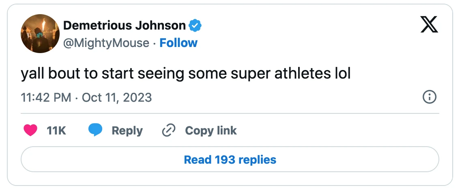Viewport: 460px width, 192px height.
Task: Click the Demetrious Johnson display name
Action: click(125, 26)
